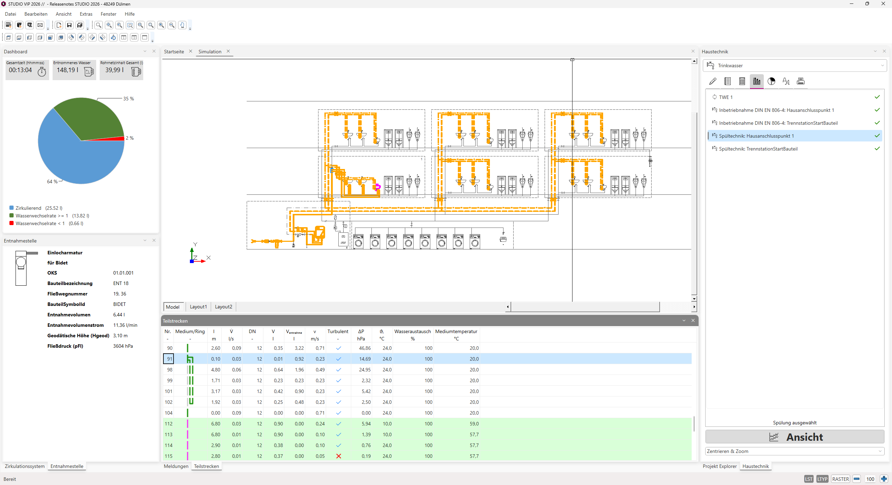Screen dimensions: 892x485
Task: Click the save (floppy disk) toolbar icon
Action: pyautogui.click(x=69, y=25)
